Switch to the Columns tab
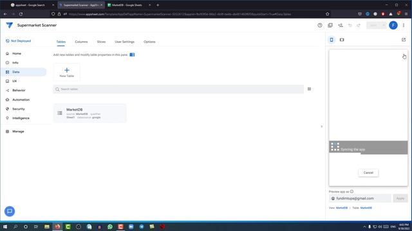The image size is (412, 231). pos(81,42)
